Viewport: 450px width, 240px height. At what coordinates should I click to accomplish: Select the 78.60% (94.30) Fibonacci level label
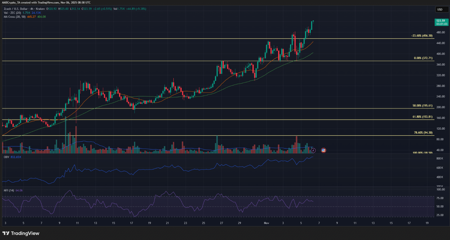[x=423, y=133]
